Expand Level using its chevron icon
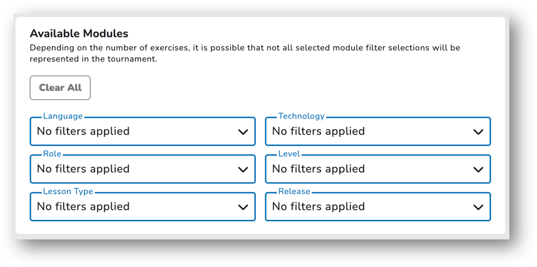Screen dimensions: 537x267 coord(478,170)
